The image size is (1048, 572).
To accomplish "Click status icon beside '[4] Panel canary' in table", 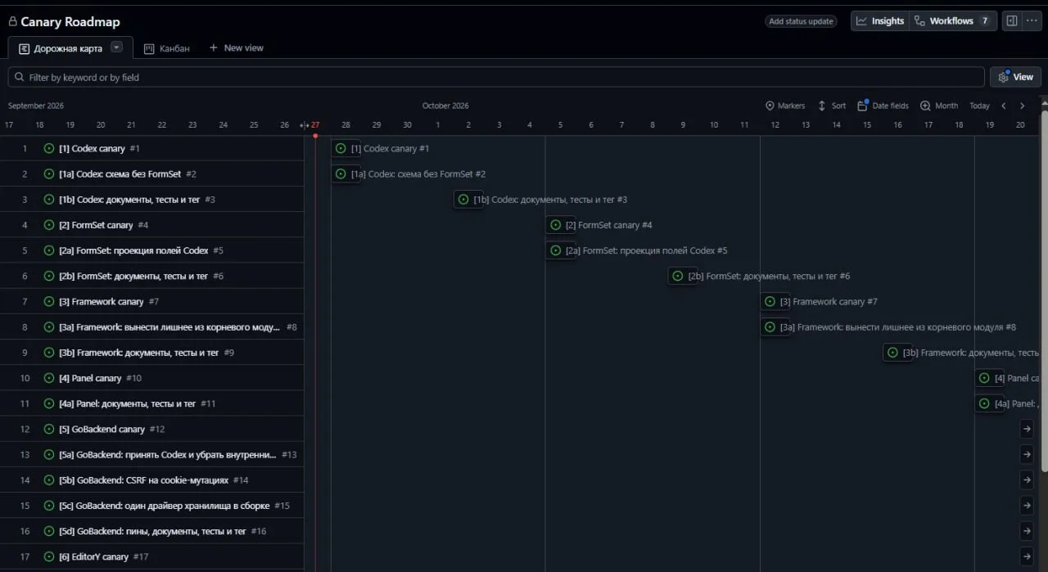I will pos(49,378).
